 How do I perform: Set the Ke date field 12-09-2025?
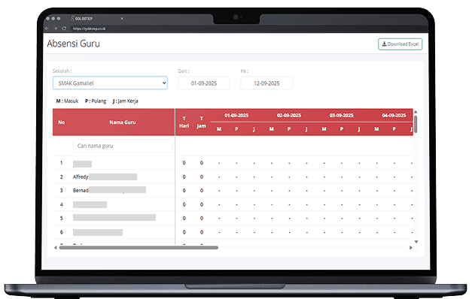coord(266,83)
